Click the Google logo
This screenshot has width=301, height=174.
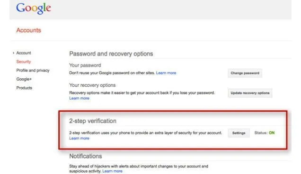[34, 9]
